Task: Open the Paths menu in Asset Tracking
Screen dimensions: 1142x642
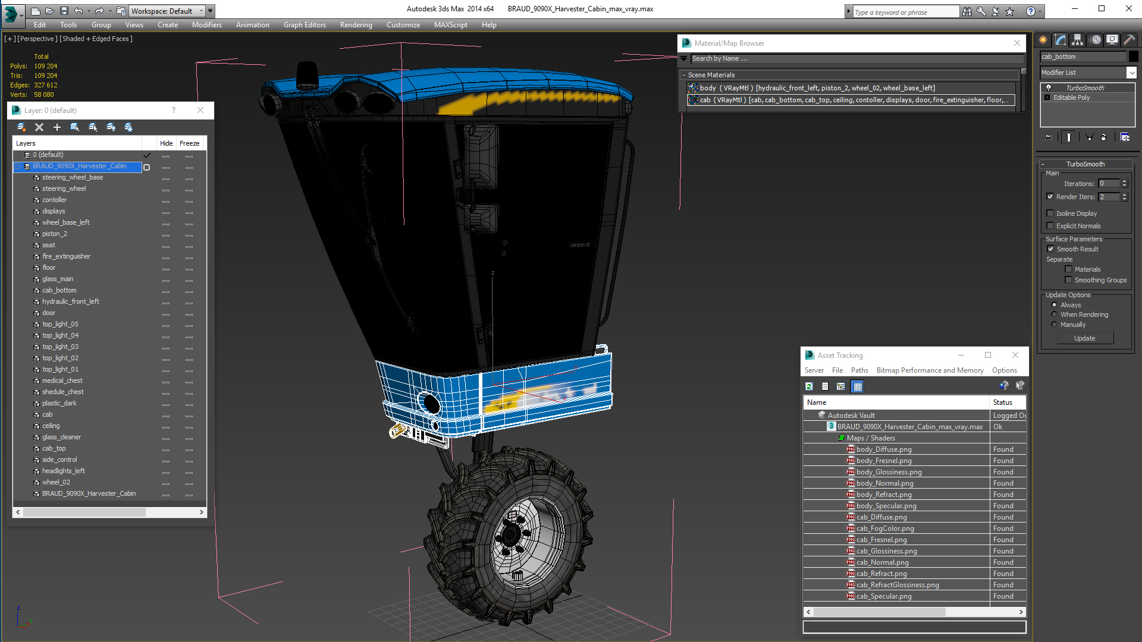Action: tap(859, 370)
